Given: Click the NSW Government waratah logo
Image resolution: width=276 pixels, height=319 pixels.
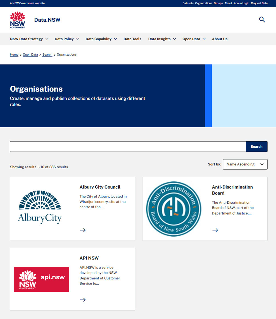Looking at the screenshot, I should click(17, 20).
